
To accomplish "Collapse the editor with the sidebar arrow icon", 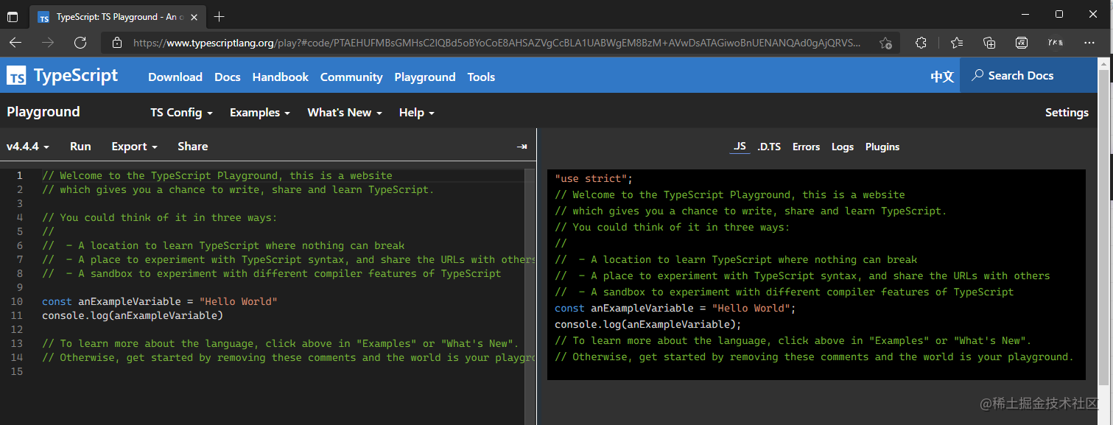I will pos(522,147).
